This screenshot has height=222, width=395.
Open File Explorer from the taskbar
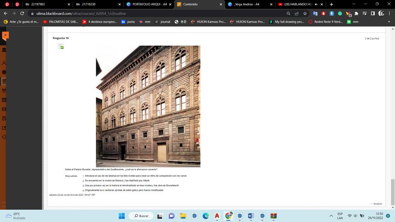coord(183,216)
